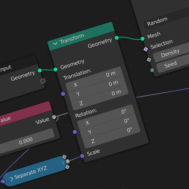Select the Translation X field
This screenshot has width=189, height=189.
coord(94,80)
